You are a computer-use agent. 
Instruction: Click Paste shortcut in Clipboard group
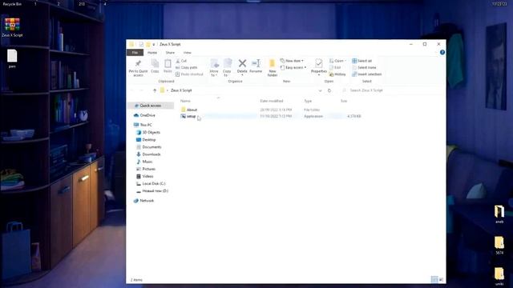[x=189, y=74]
